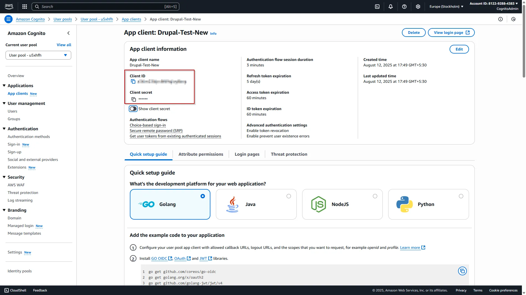Select the Python radio button

pyautogui.click(x=461, y=196)
